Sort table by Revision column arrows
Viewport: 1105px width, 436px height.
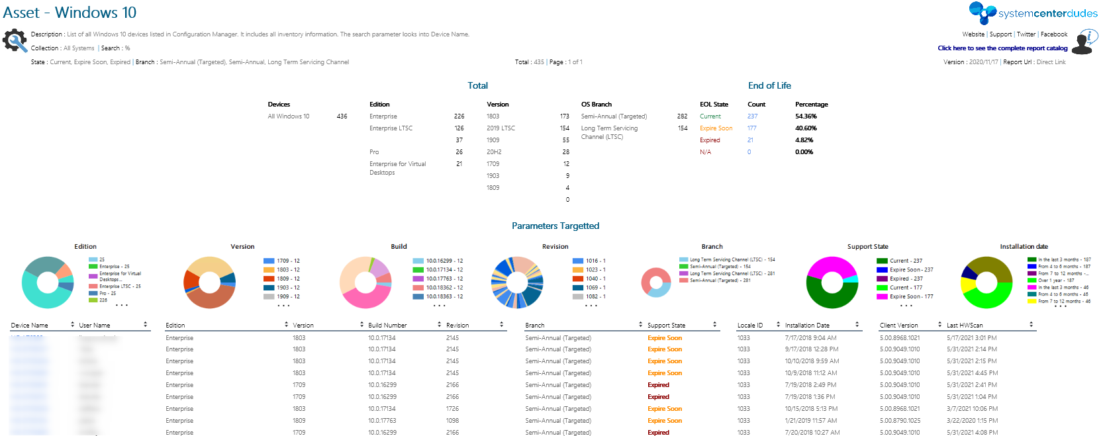pos(501,325)
